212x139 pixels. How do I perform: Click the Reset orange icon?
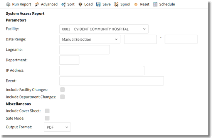pyautogui.click(x=136, y=5)
